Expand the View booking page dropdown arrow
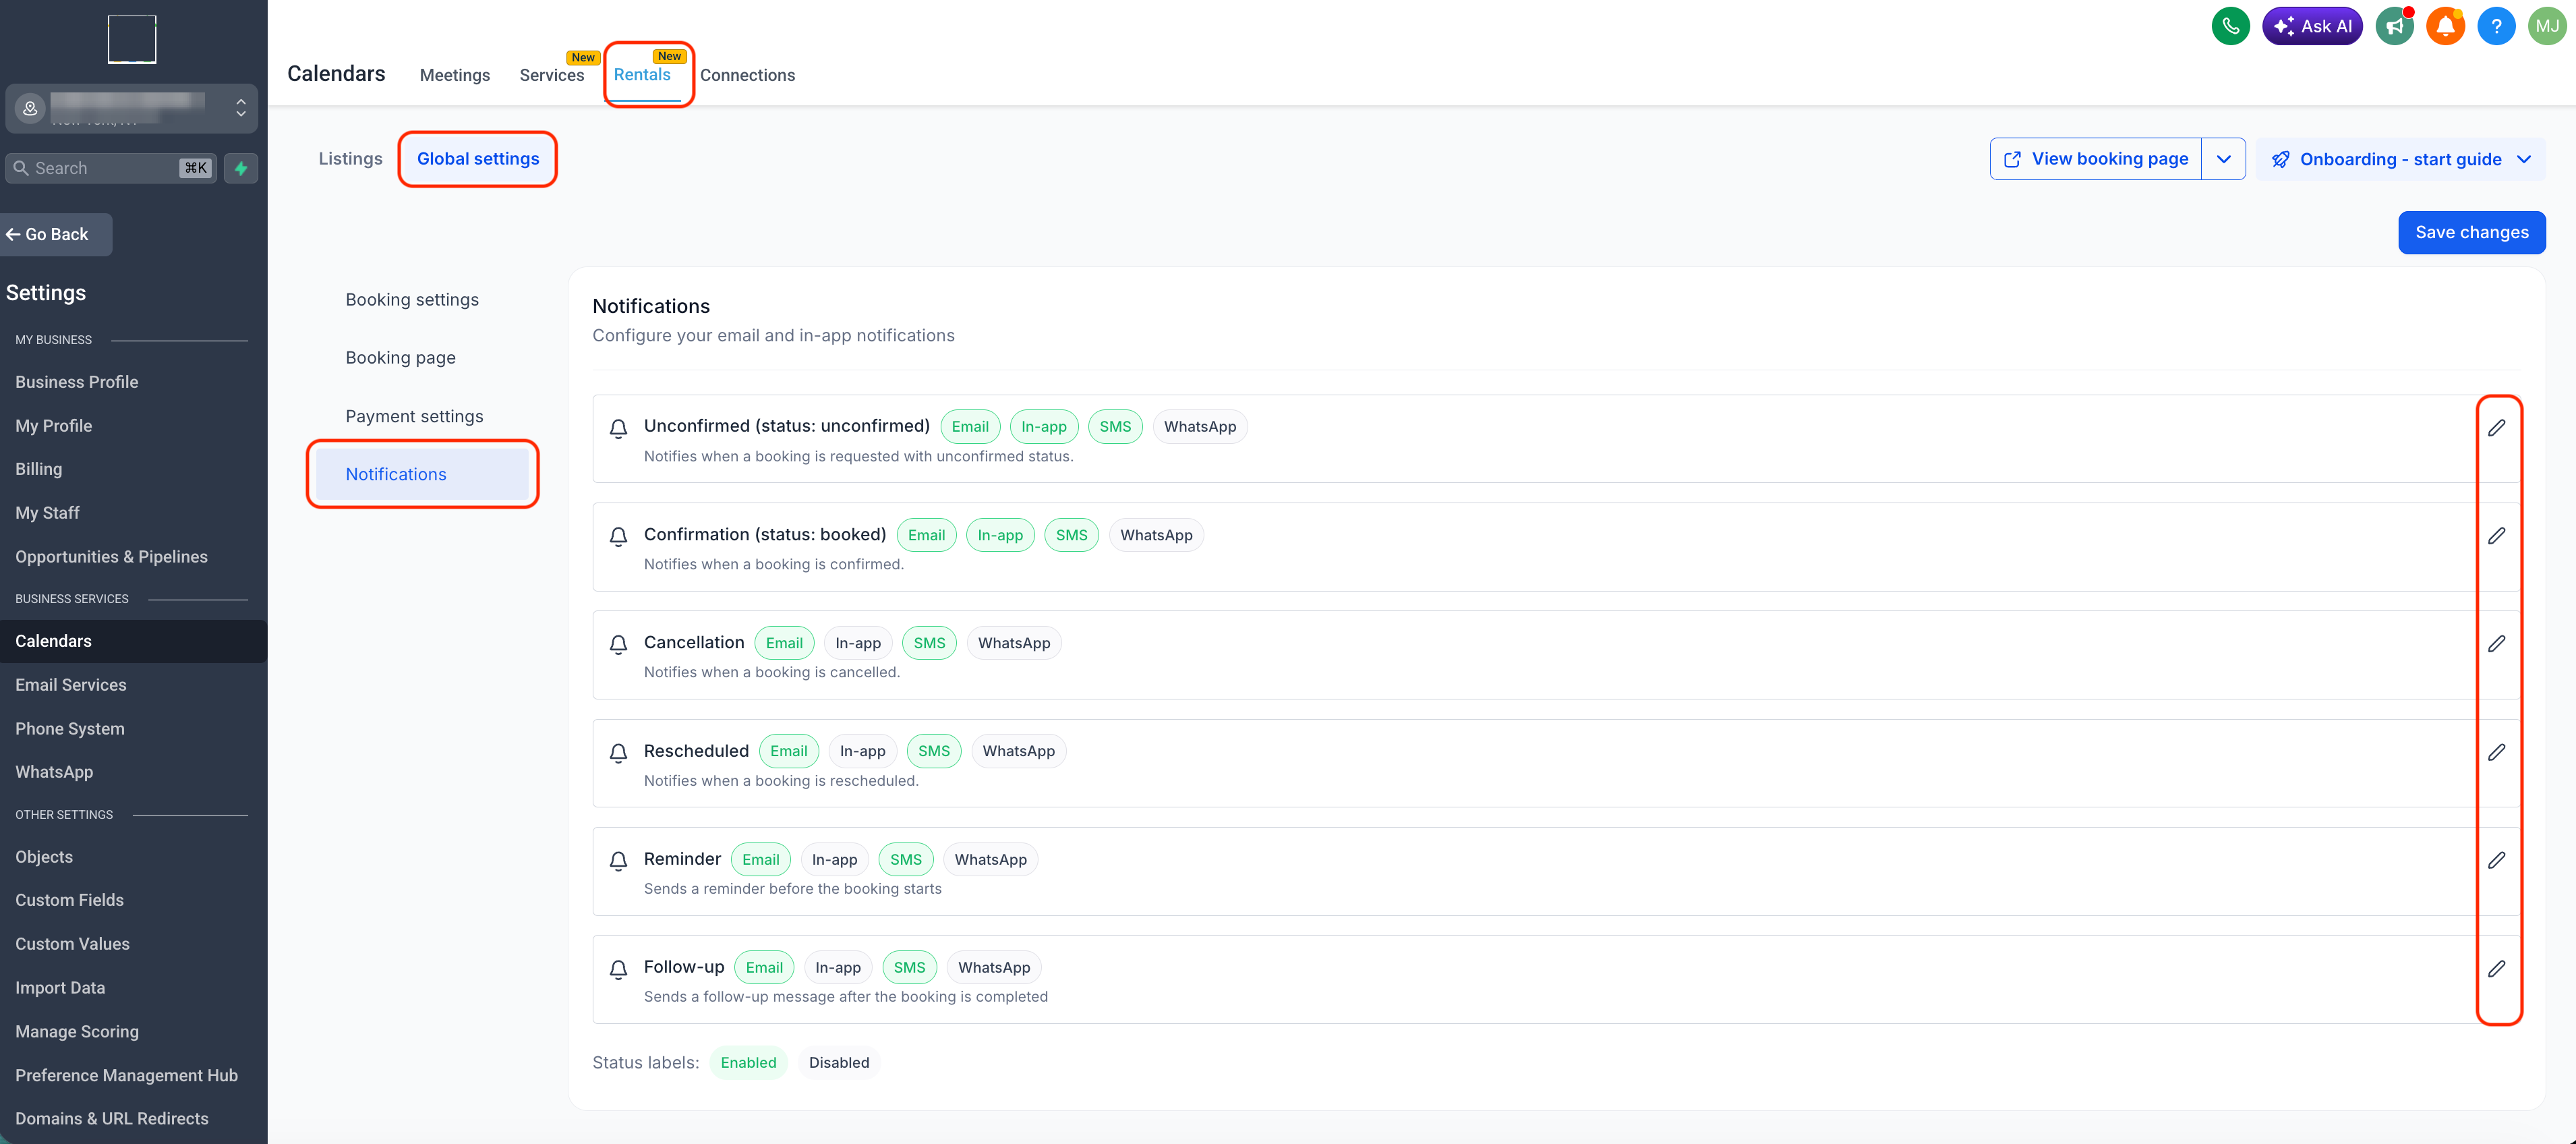This screenshot has height=1144, width=2576. (2223, 159)
